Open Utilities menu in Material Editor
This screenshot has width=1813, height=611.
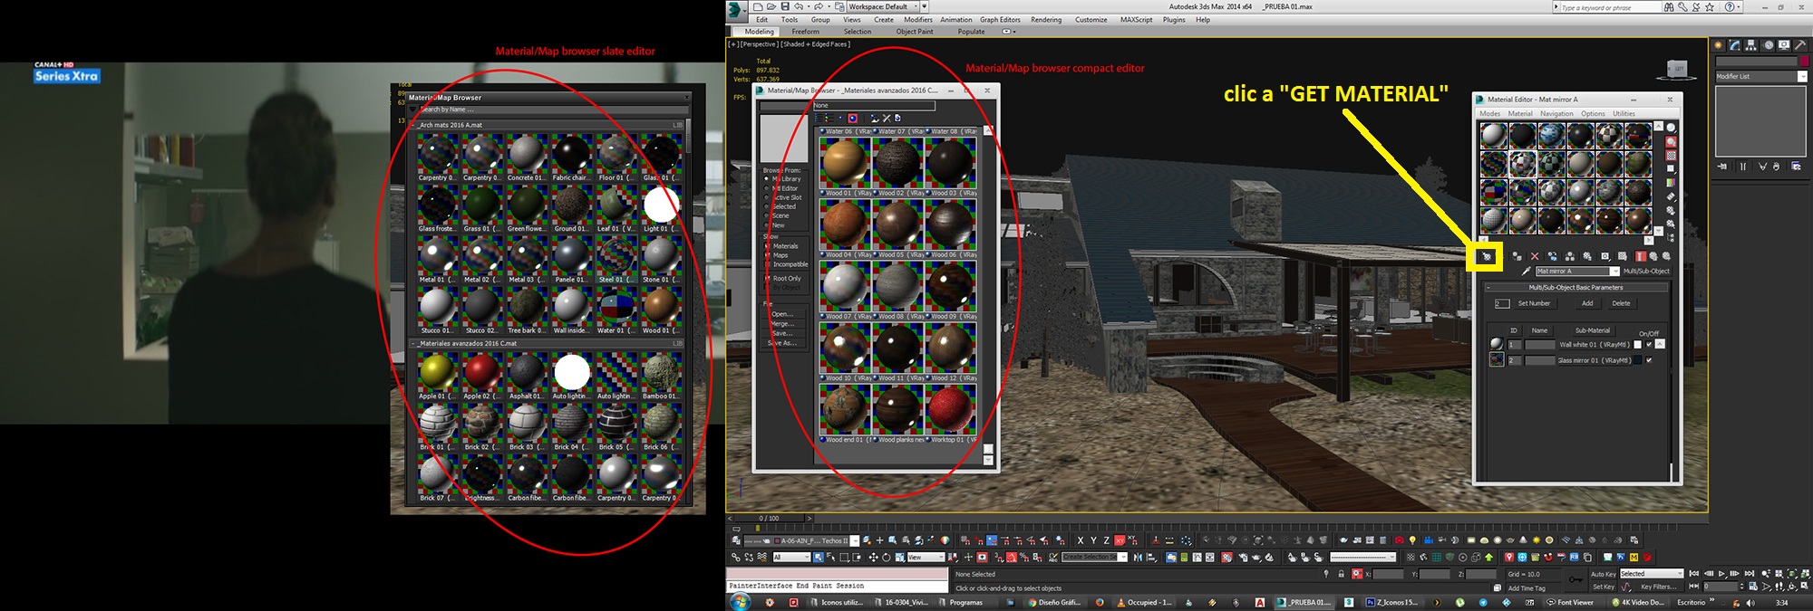click(1624, 113)
